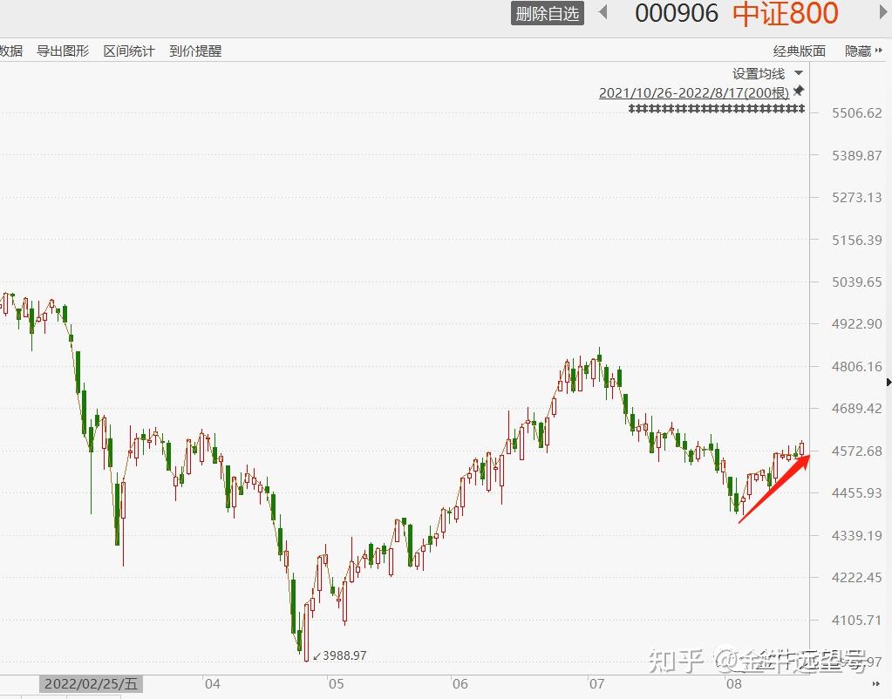Click the 中证800 index name
Viewport: 892px width, 699px height.
(785, 14)
